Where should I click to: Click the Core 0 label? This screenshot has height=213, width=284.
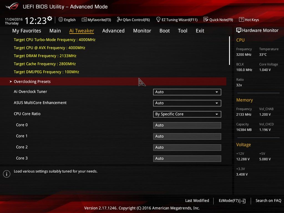[22, 125]
